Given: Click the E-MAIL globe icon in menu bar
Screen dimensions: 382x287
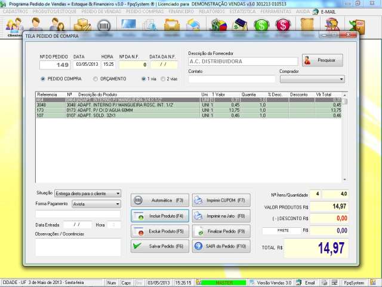Looking at the screenshot, I should [x=317, y=11].
